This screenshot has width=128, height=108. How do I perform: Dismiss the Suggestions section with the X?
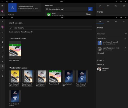[x=125, y=39]
